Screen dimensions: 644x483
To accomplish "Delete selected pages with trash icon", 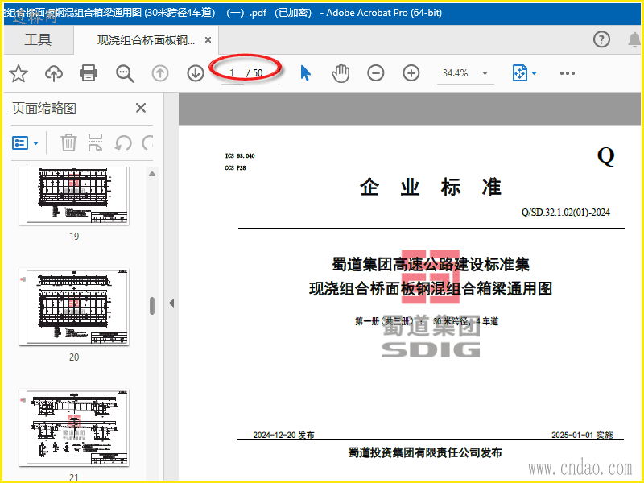I will pyautogui.click(x=68, y=143).
